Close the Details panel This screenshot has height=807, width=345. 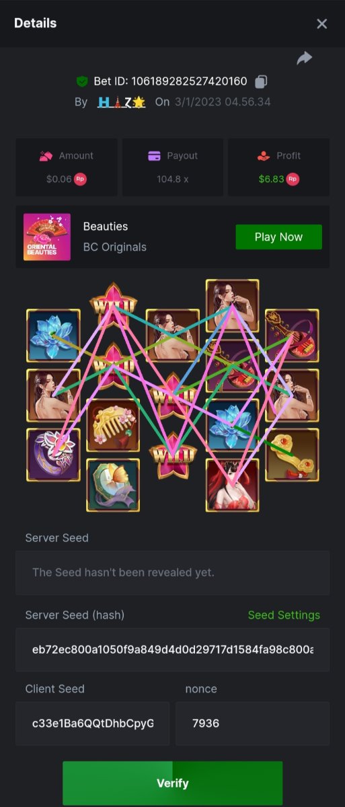pyautogui.click(x=322, y=24)
